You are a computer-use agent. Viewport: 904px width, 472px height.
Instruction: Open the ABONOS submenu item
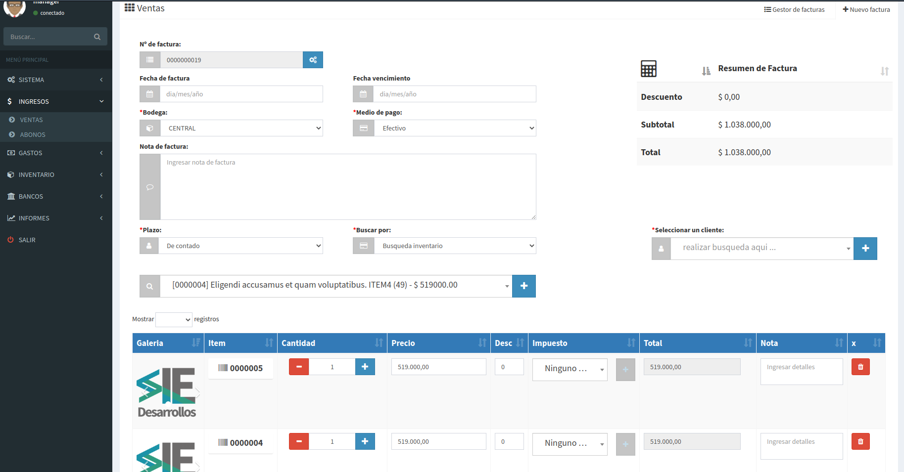click(33, 135)
